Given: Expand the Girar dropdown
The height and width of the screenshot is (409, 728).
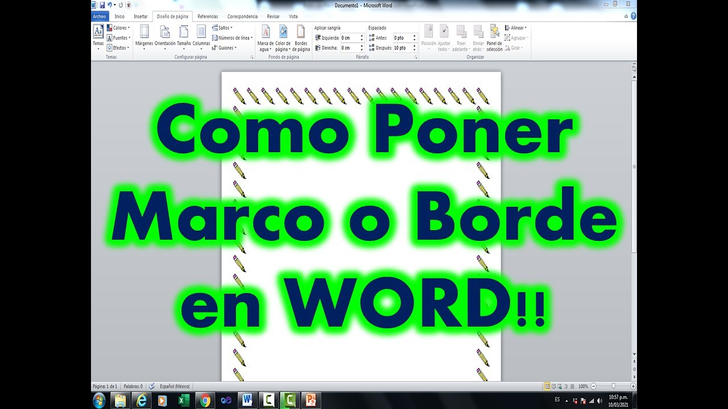Looking at the screenshot, I should [514, 48].
